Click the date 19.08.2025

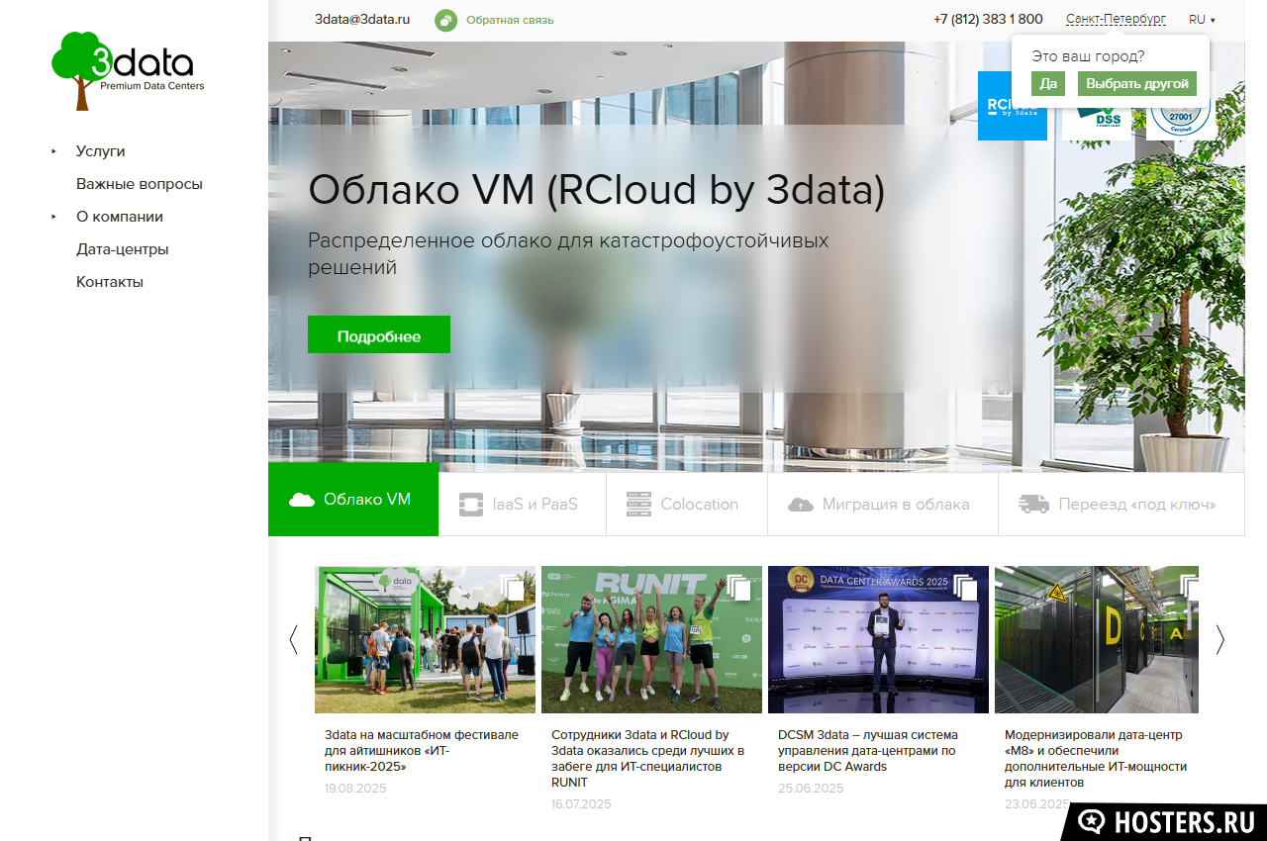tap(355, 789)
